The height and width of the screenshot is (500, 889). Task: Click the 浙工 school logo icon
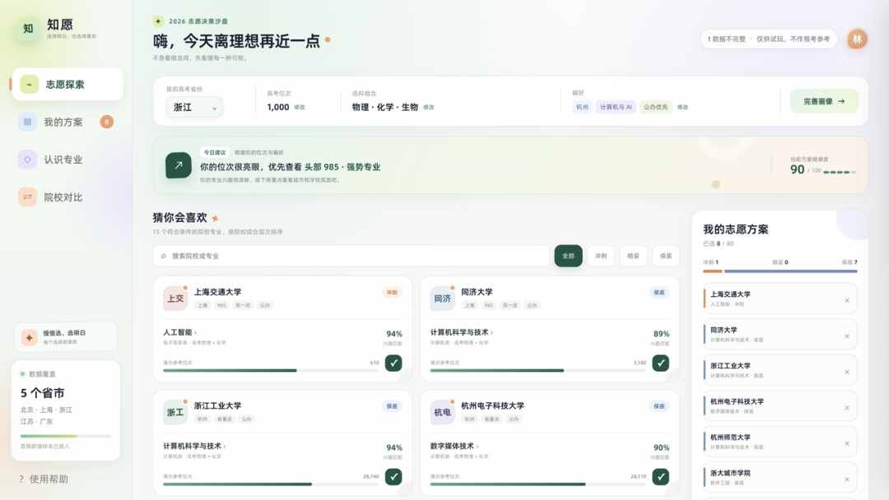click(175, 412)
